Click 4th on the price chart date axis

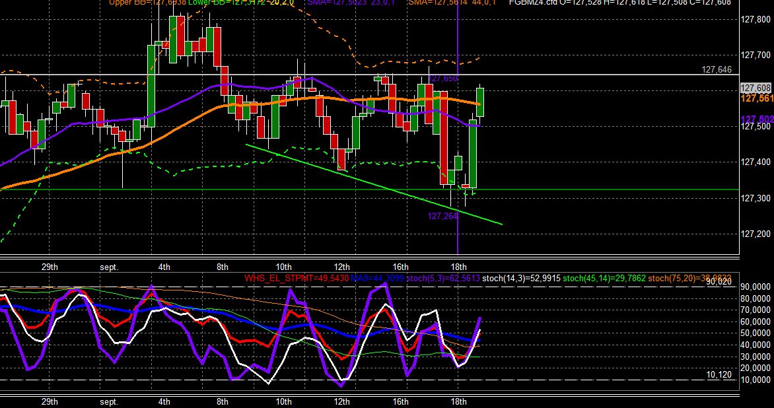(164, 267)
